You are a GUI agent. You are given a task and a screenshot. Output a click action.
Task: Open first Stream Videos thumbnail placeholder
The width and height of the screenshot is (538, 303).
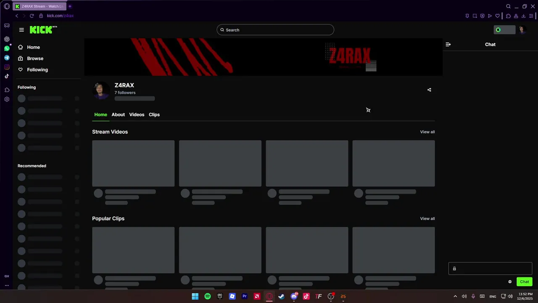[x=133, y=163]
